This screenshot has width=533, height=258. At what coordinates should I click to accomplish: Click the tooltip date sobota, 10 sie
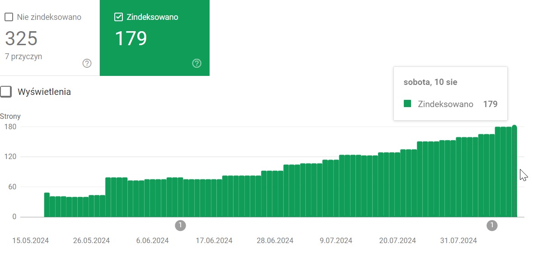pos(430,83)
